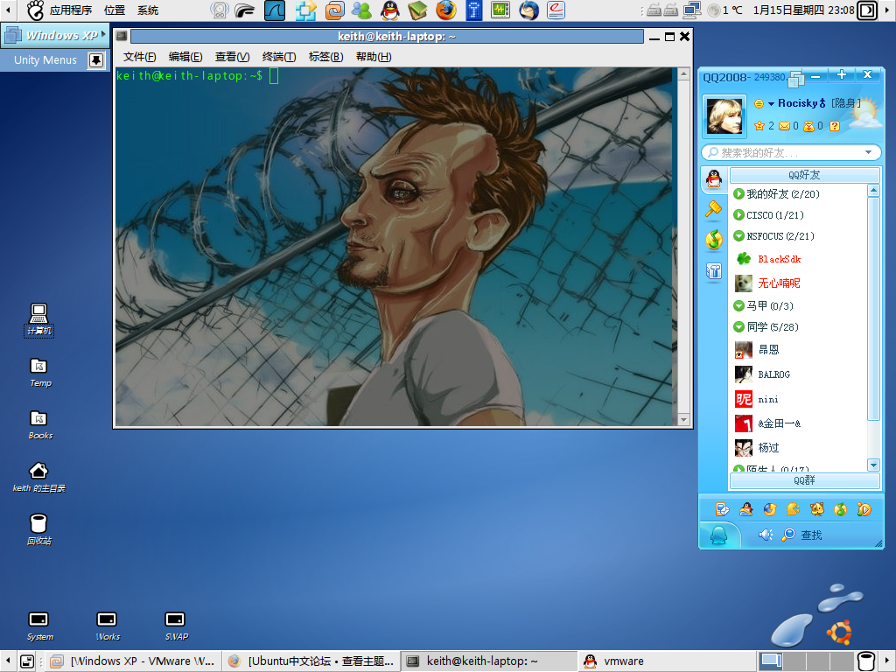
Task: Open the QQ player icon in bottom toolbar
Action: (x=864, y=509)
